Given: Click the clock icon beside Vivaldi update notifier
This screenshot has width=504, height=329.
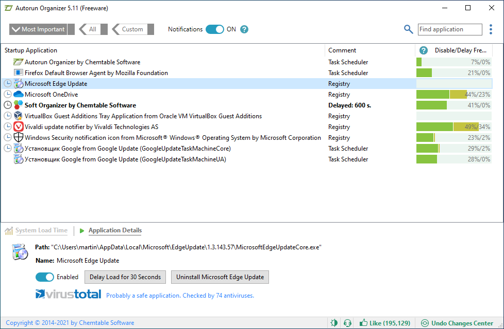Looking at the screenshot, I should coord(8,126).
